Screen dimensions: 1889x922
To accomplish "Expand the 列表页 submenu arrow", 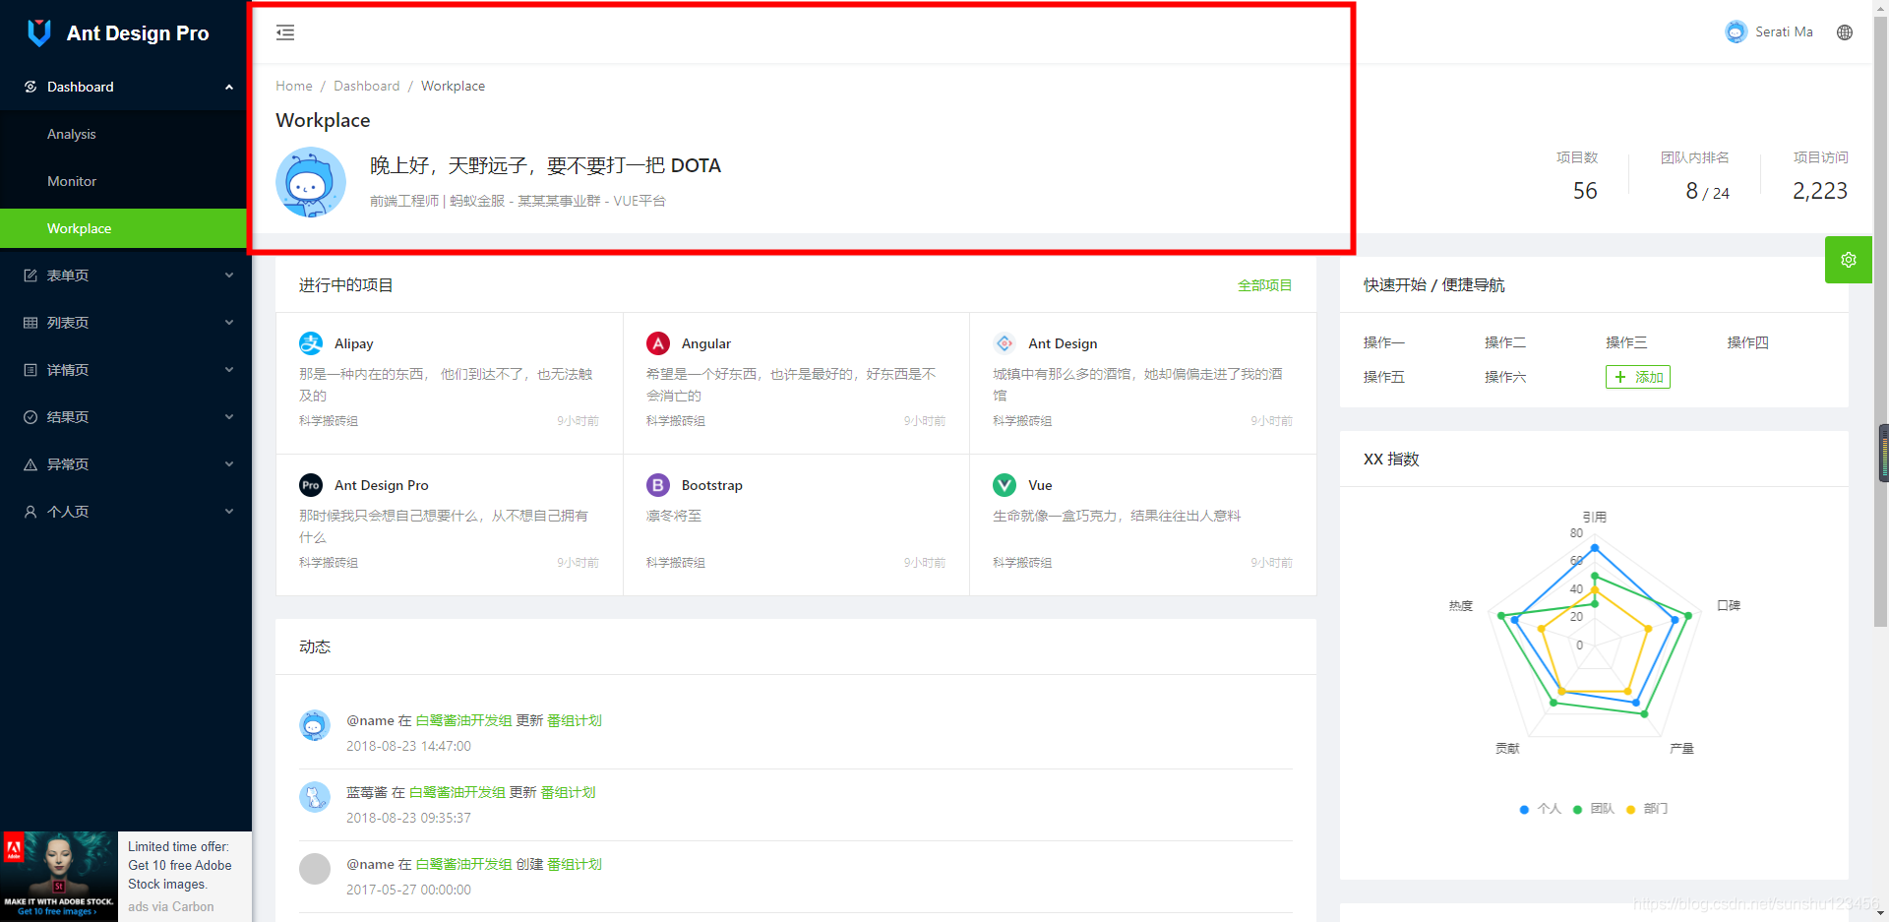I will (229, 323).
